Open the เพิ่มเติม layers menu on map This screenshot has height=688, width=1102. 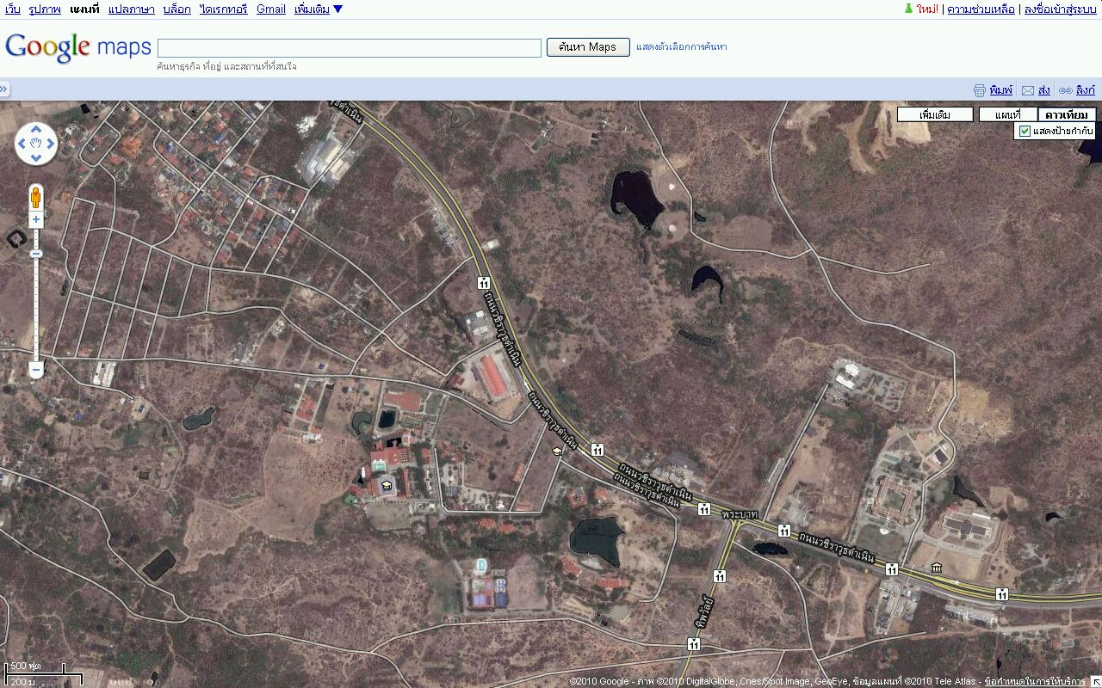935,114
